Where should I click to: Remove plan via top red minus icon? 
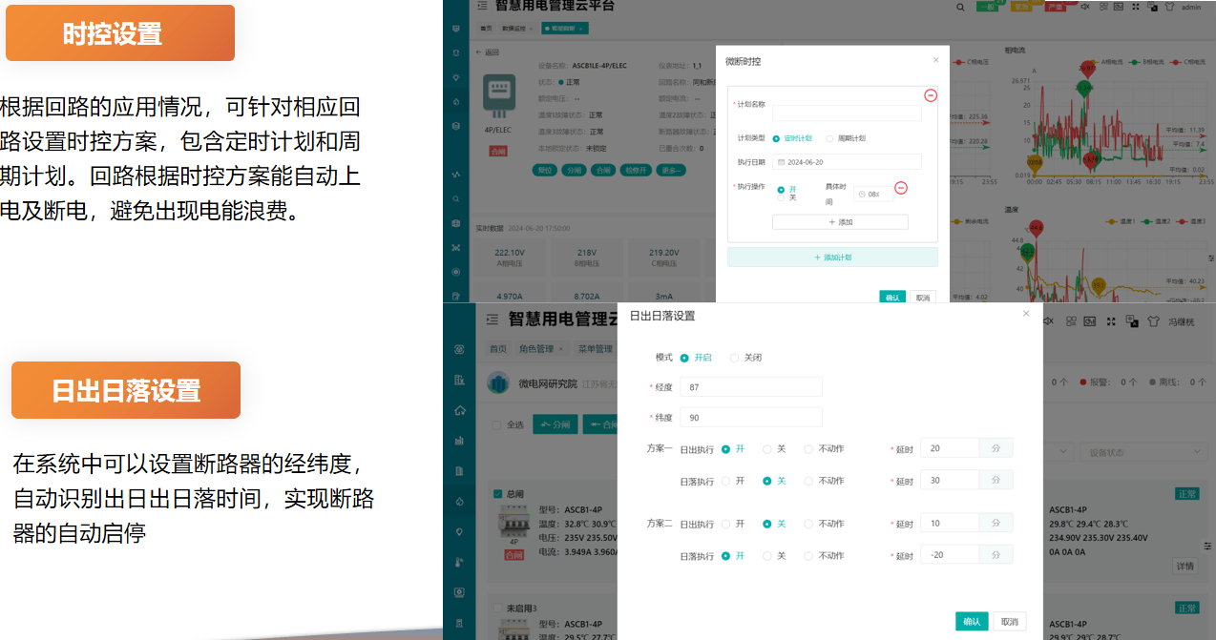coord(931,95)
